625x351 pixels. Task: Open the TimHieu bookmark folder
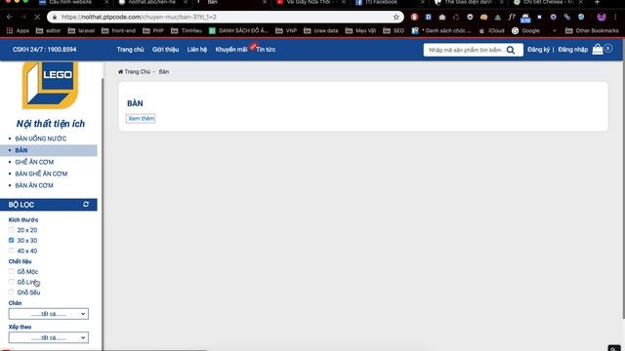(187, 30)
